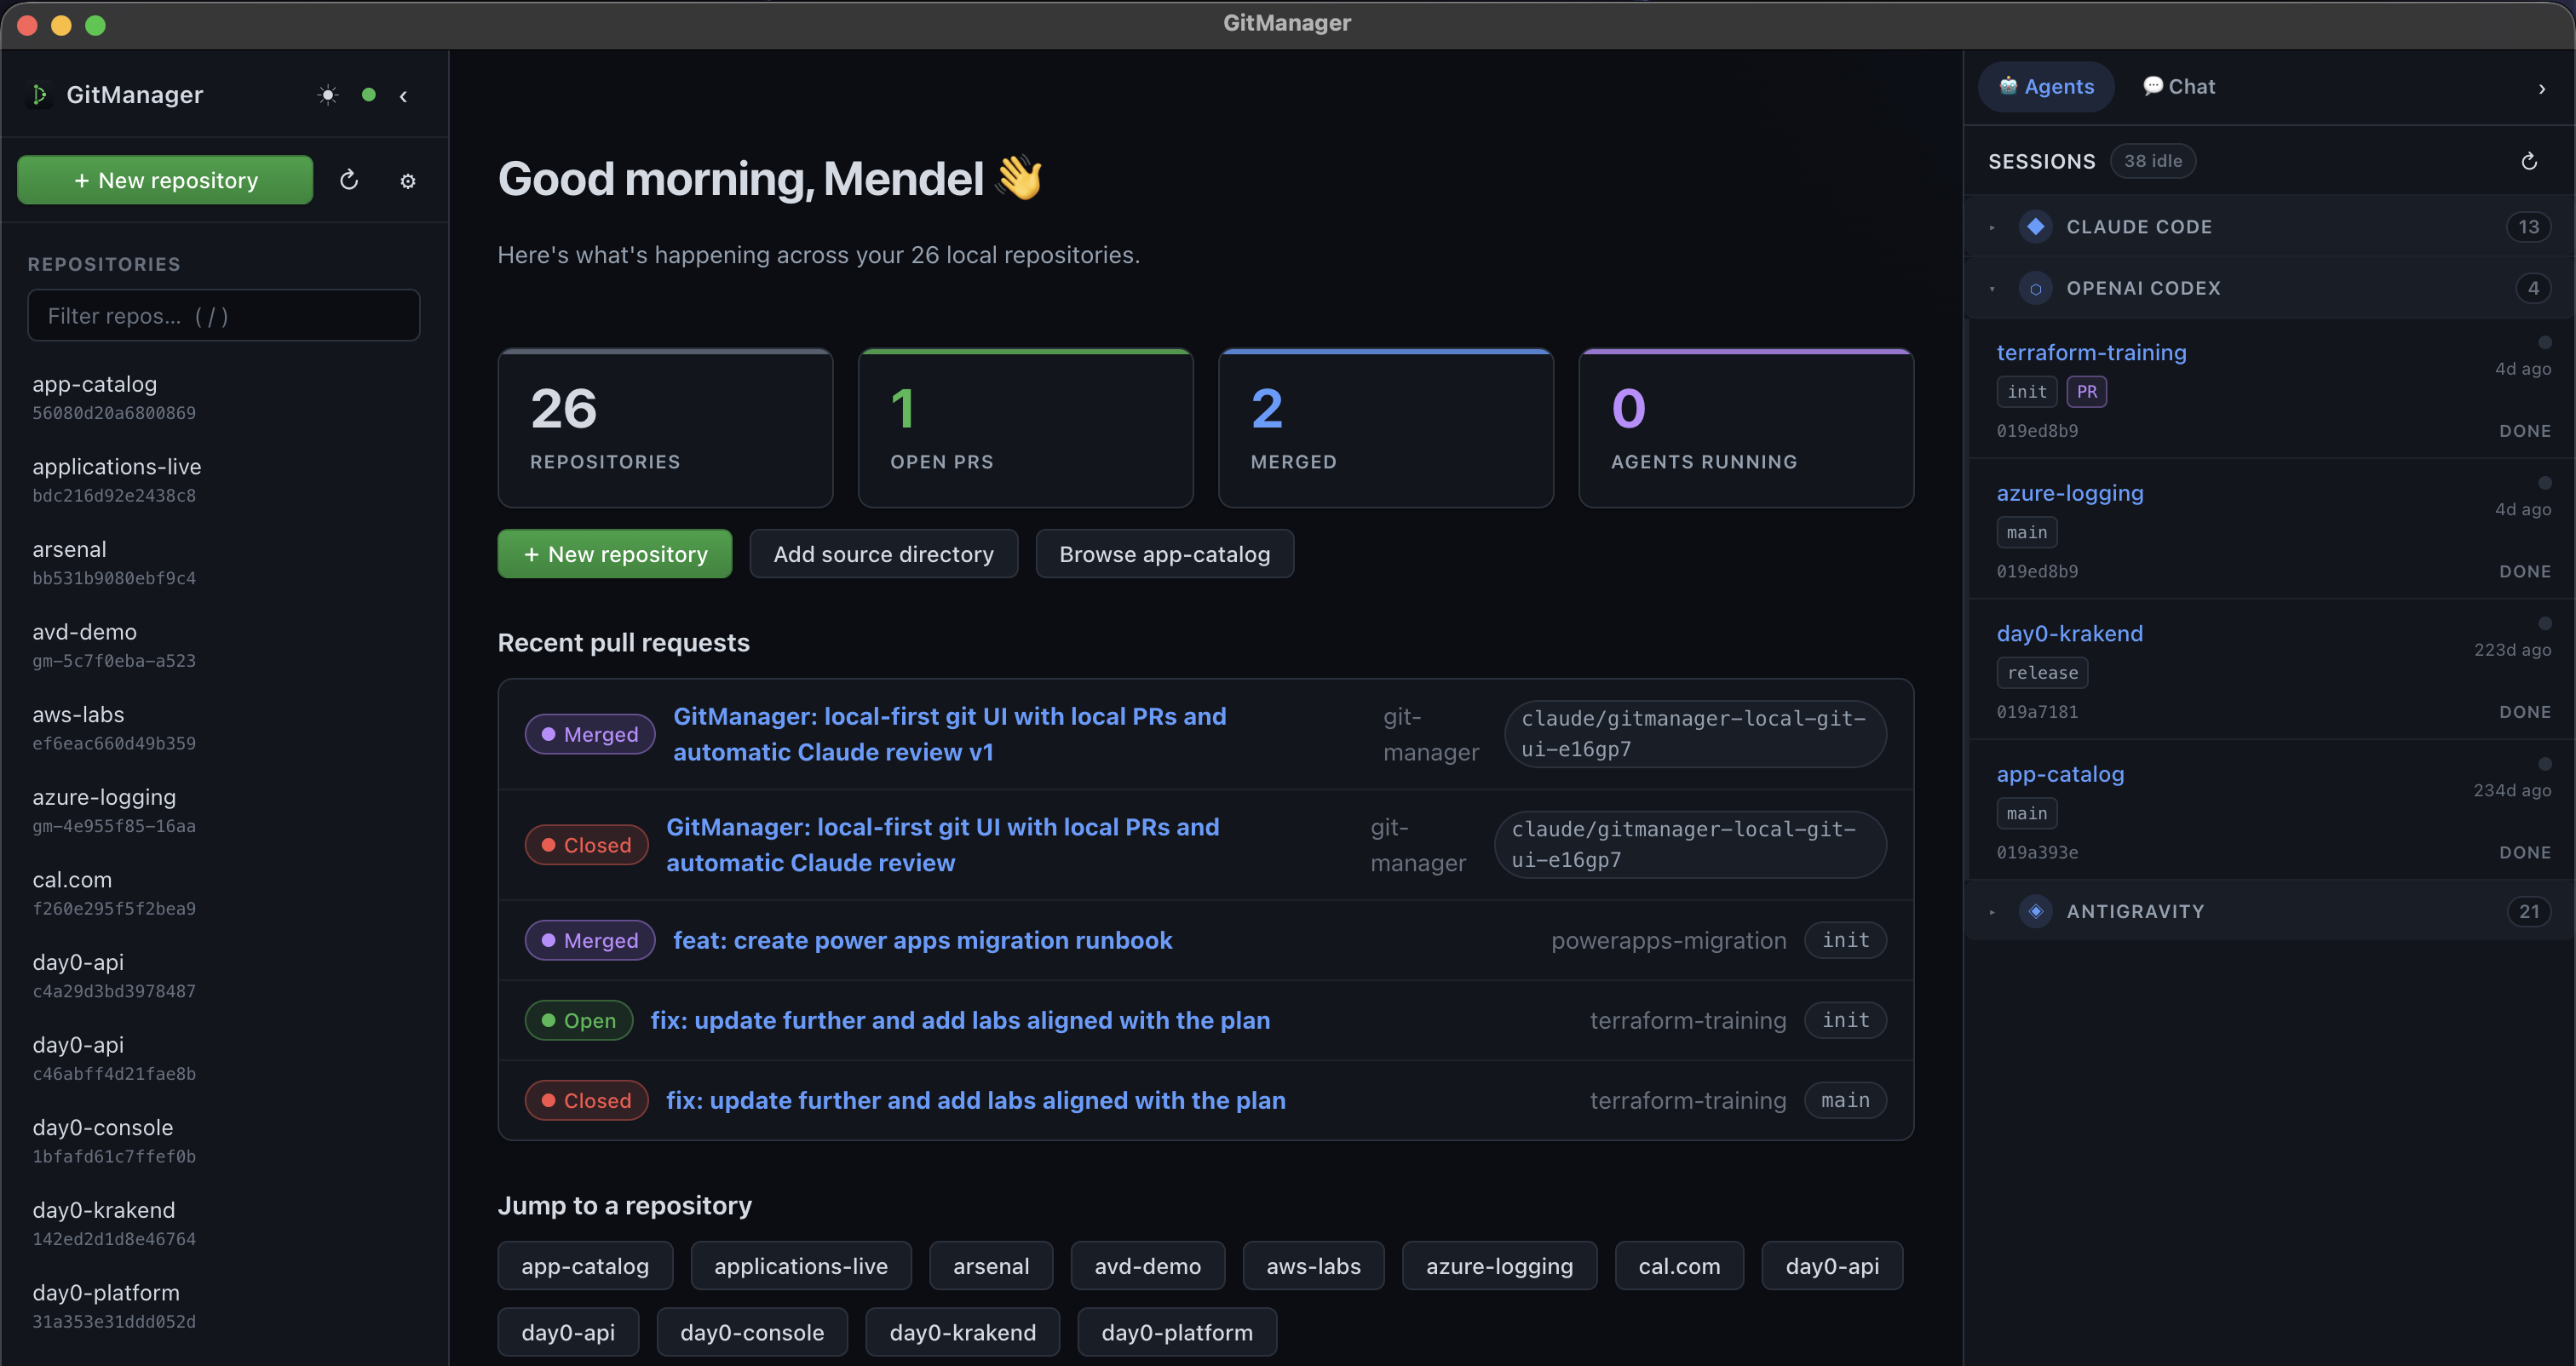Select azure-logging in the sidebar repositories
This screenshot has height=1366, width=2576.
point(224,811)
